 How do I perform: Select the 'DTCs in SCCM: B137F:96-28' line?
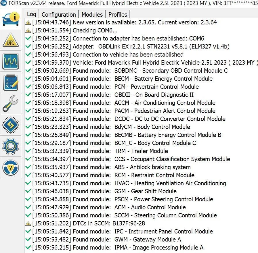click(89, 224)
